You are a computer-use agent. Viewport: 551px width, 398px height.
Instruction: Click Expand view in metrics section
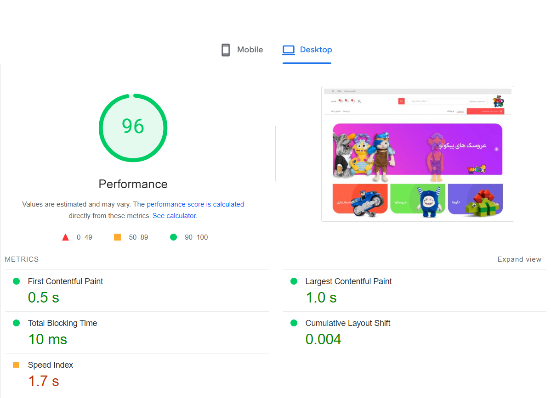click(519, 259)
